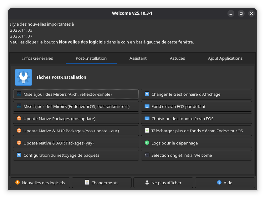Click icon beside Changer le Gestionnaire d'Affichage
The image size is (265, 198).
[147, 94]
